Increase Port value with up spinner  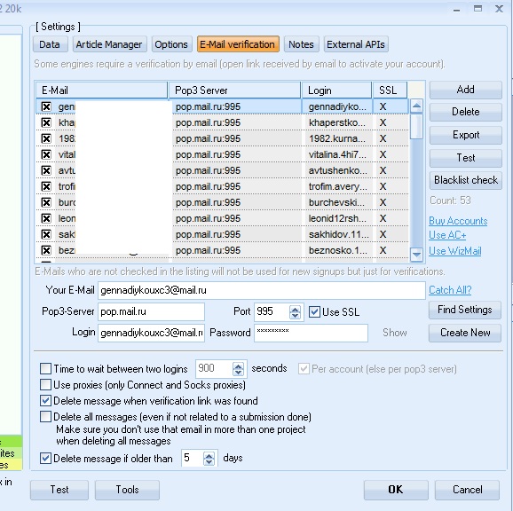click(x=295, y=309)
